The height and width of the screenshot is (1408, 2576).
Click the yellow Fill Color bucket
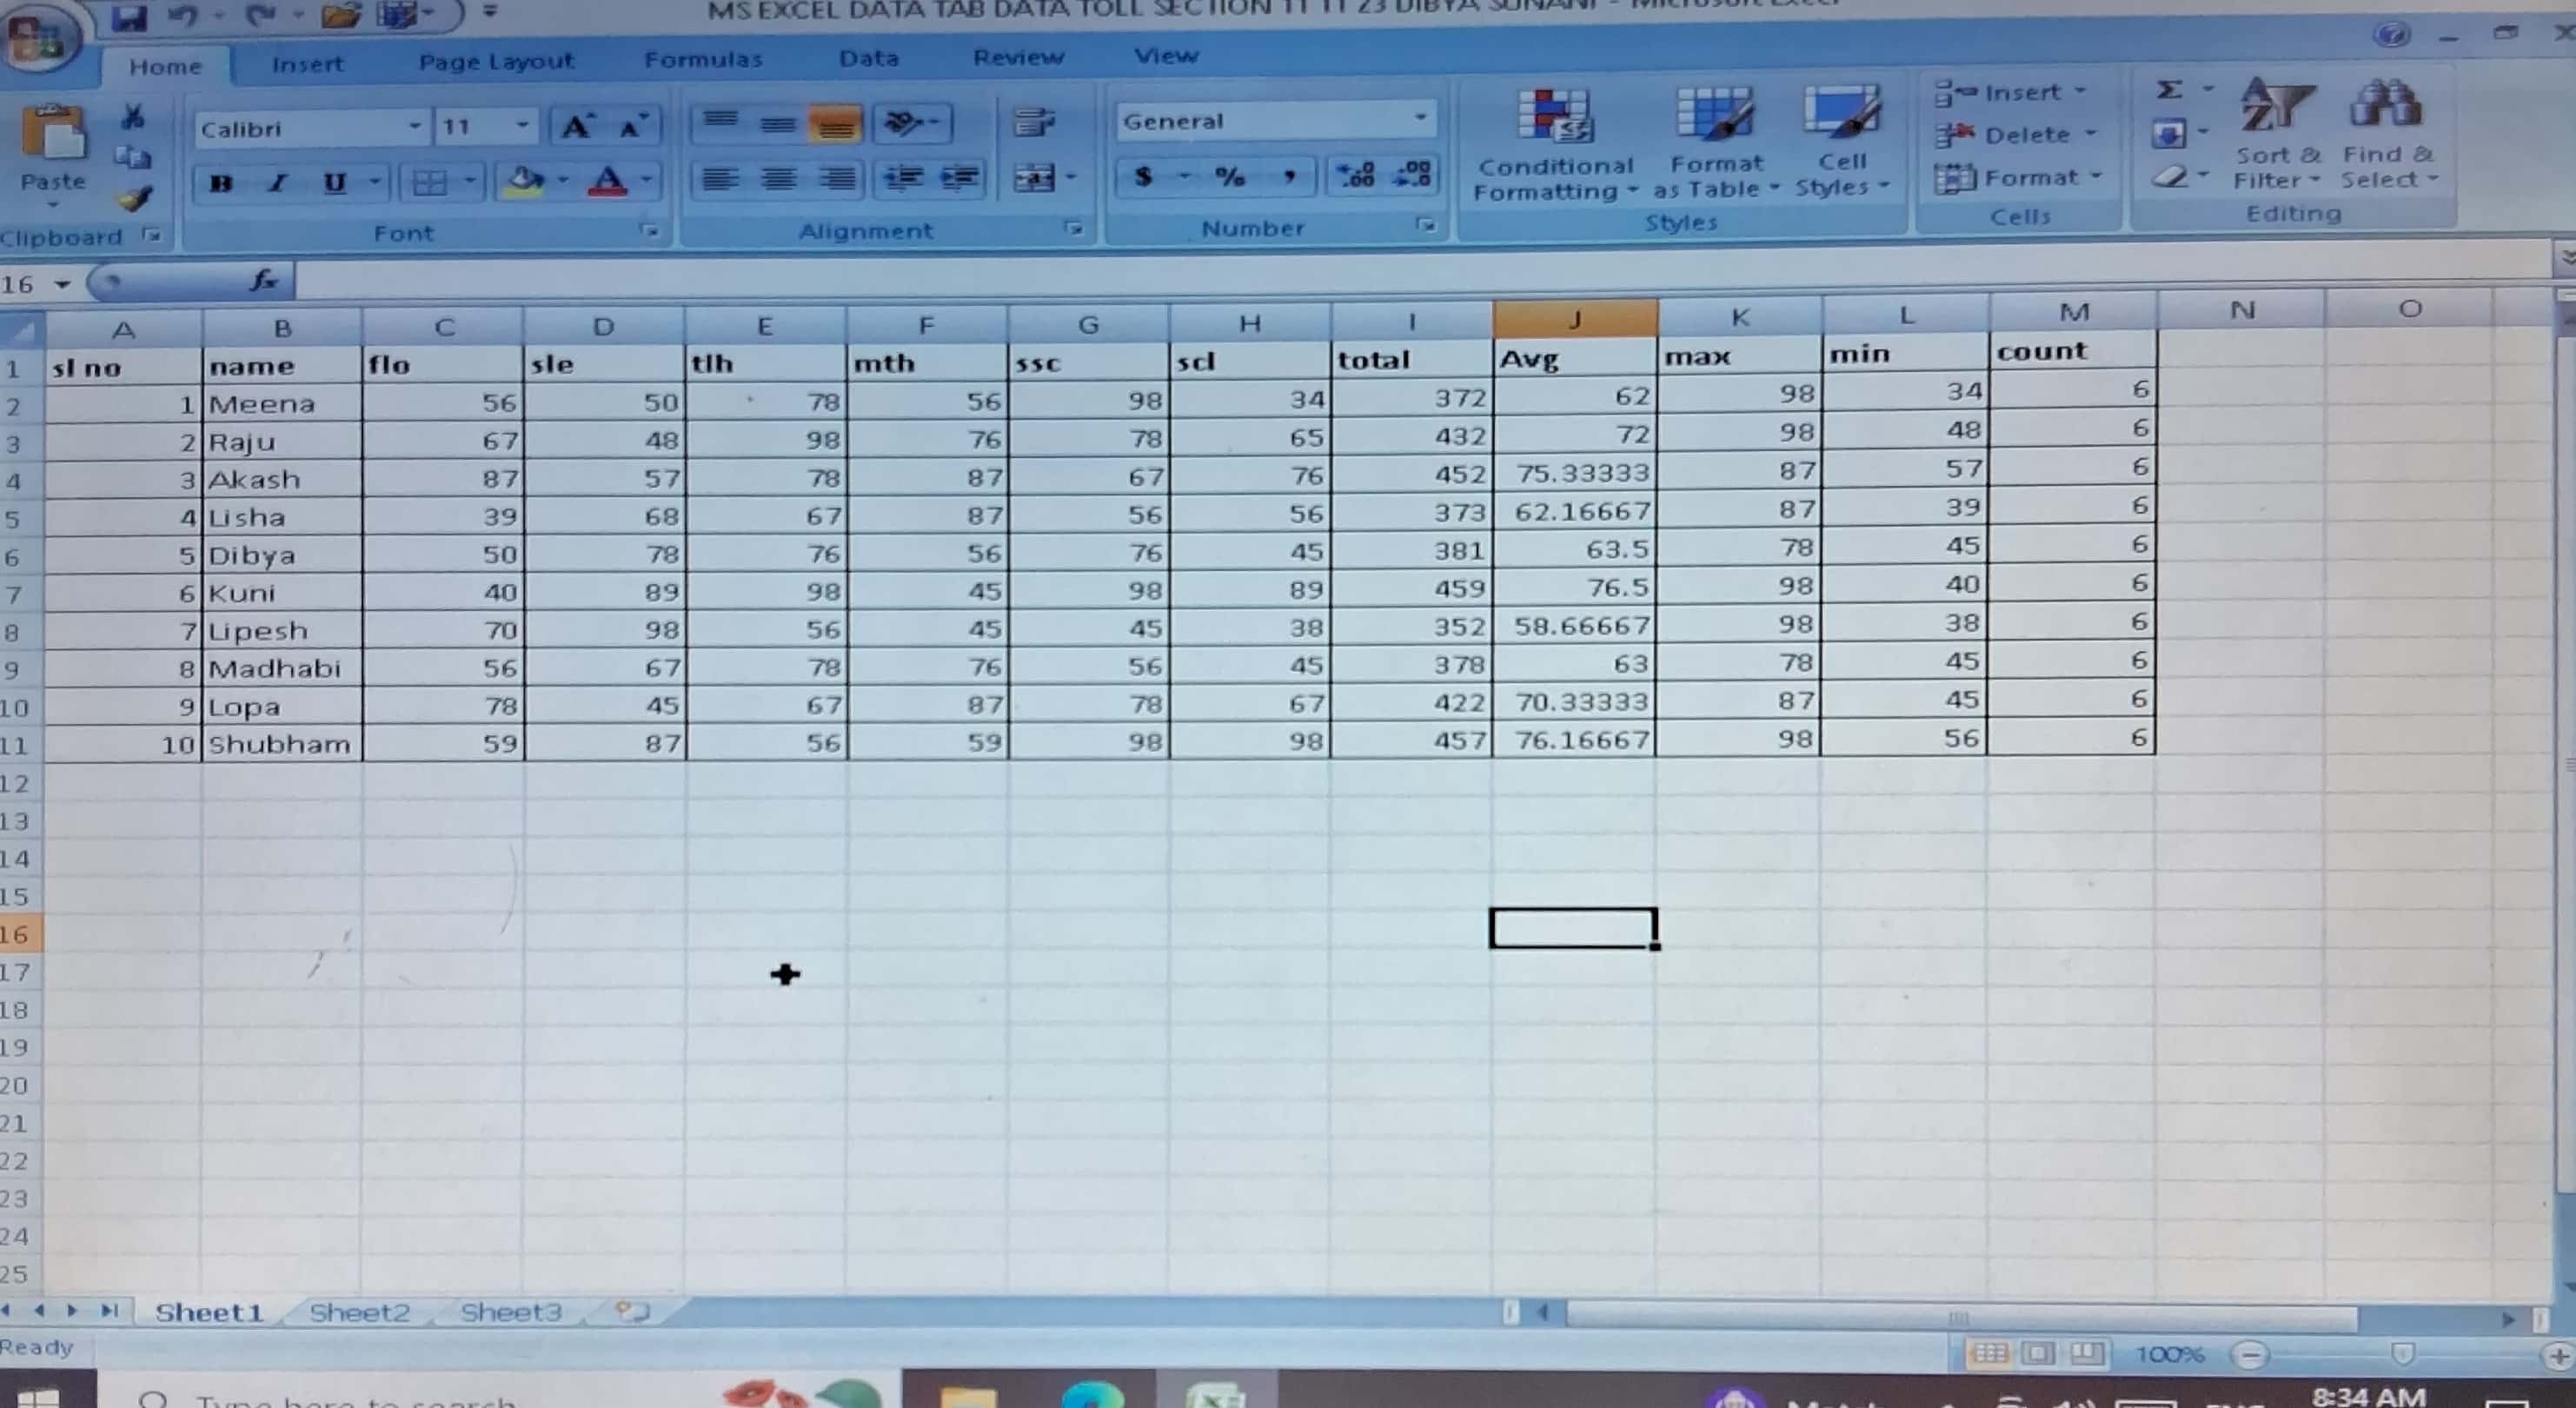tap(524, 181)
